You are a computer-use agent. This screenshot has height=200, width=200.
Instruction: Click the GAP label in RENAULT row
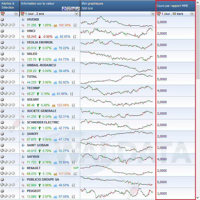(76, 168)
